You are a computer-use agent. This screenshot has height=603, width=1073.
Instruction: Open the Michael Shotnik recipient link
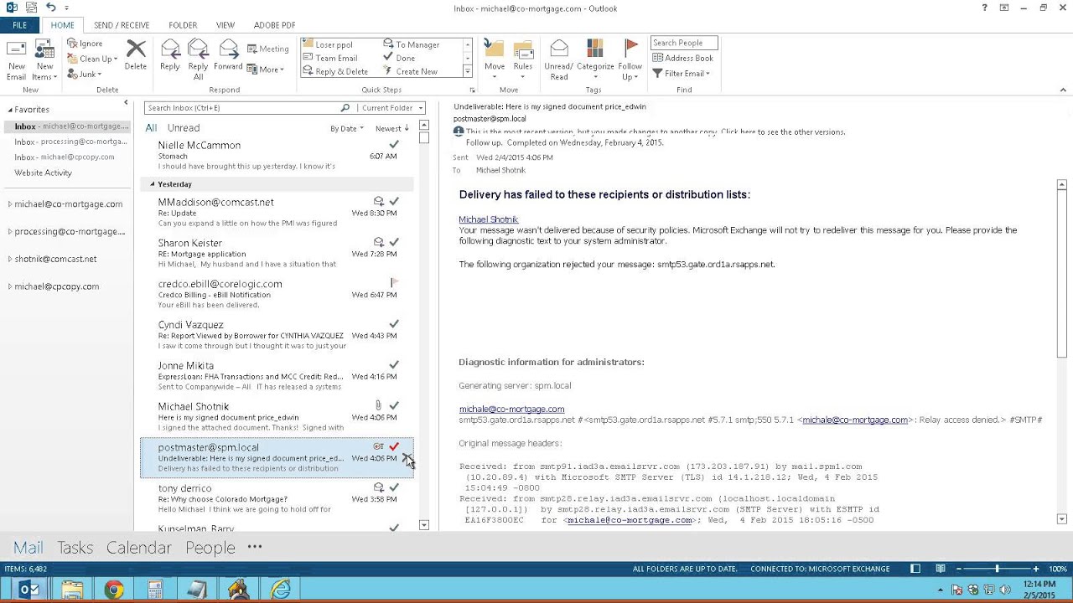(x=488, y=219)
